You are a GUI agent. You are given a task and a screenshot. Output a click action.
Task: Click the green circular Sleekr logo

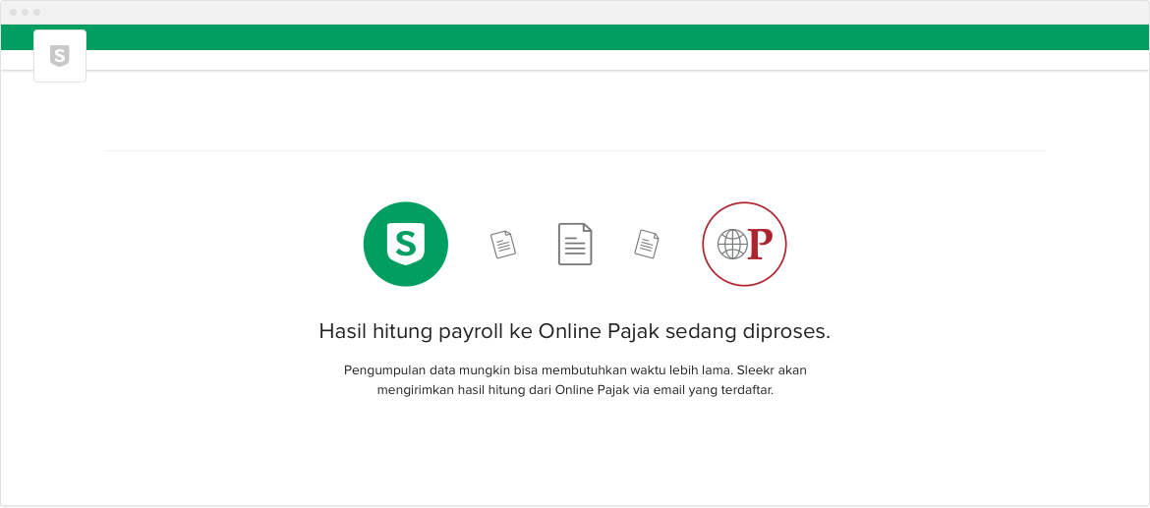tap(406, 244)
